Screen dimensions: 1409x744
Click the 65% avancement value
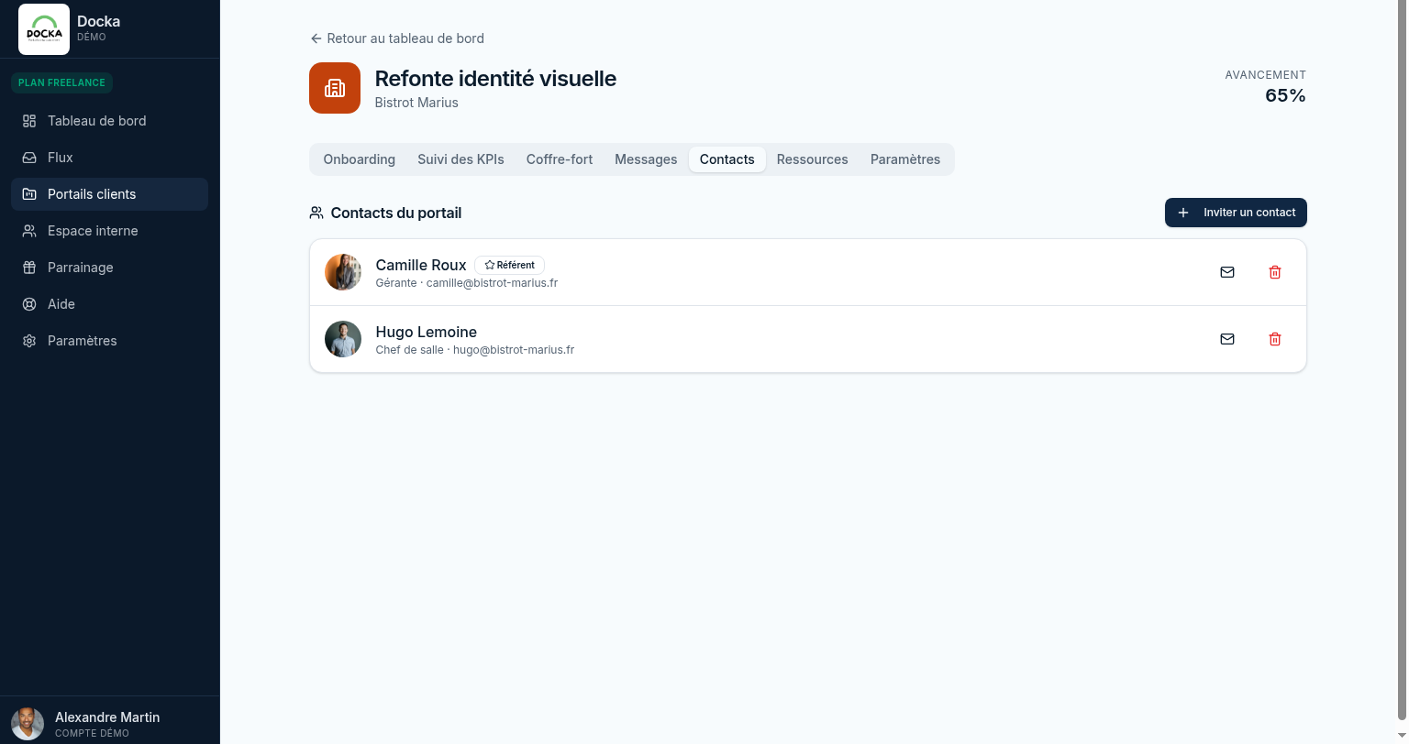[1285, 95]
